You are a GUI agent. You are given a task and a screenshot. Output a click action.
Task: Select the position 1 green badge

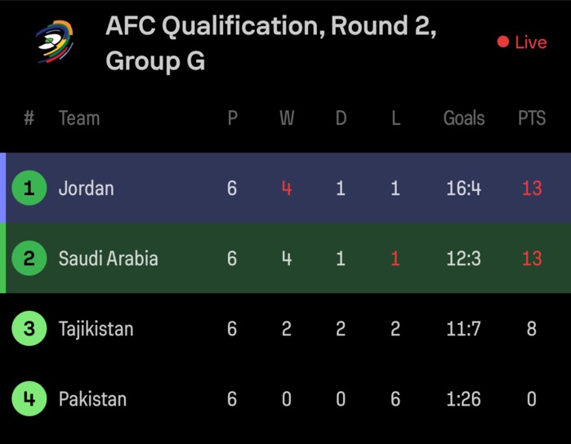click(x=29, y=189)
